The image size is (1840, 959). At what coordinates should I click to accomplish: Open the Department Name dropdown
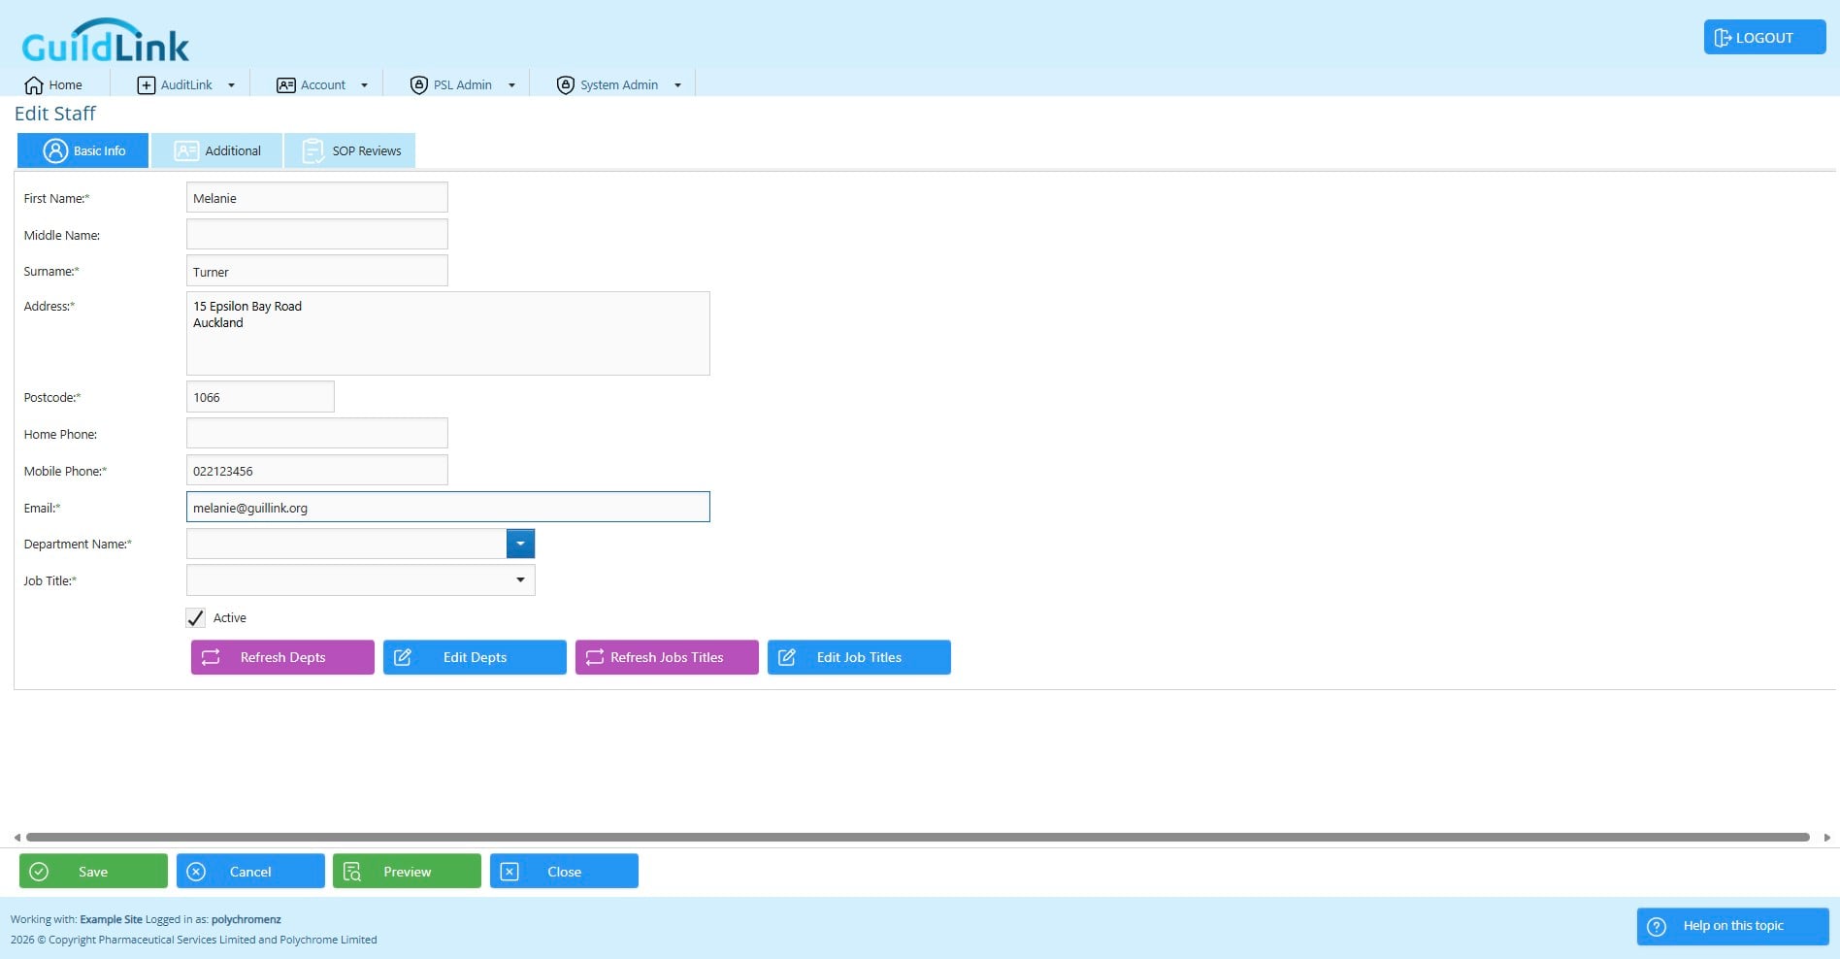click(520, 544)
